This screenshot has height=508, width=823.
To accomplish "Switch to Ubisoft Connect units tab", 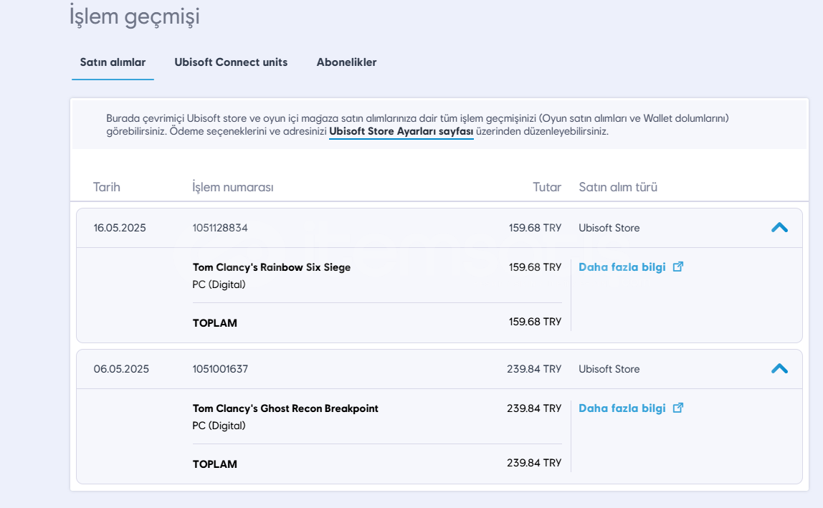I will [x=231, y=62].
